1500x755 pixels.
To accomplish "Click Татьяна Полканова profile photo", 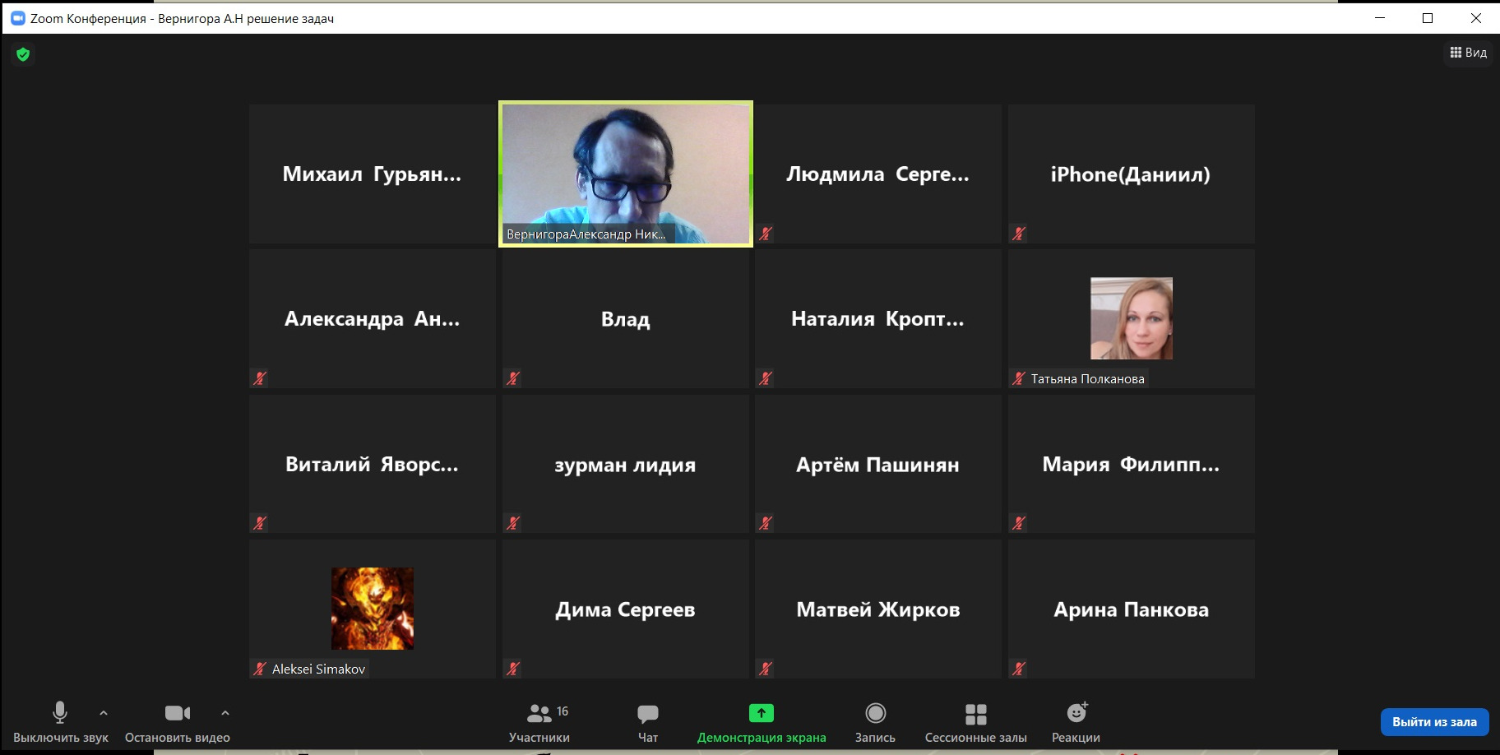I will click(x=1131, y=318).
